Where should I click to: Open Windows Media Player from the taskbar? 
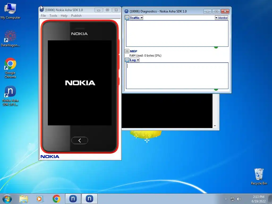coord(40,199)
